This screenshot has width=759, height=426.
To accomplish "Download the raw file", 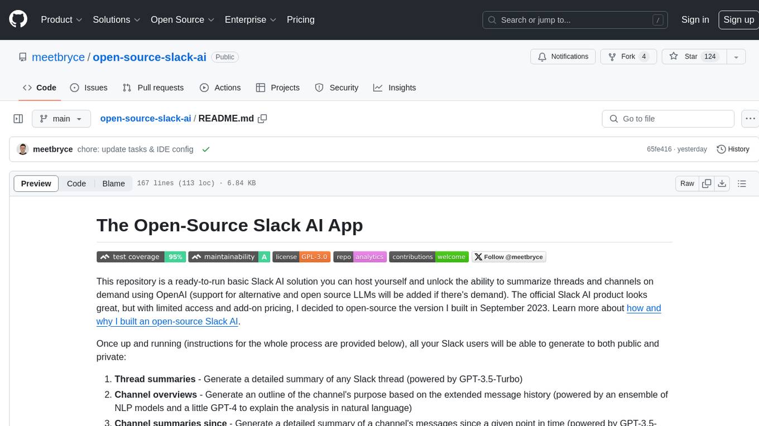I will (722, 183).
